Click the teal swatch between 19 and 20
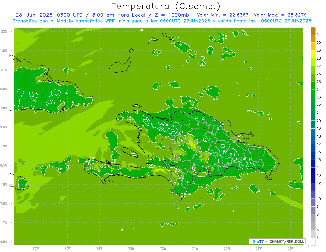Viewport: 326px width, 252px height. coord(313,125)
